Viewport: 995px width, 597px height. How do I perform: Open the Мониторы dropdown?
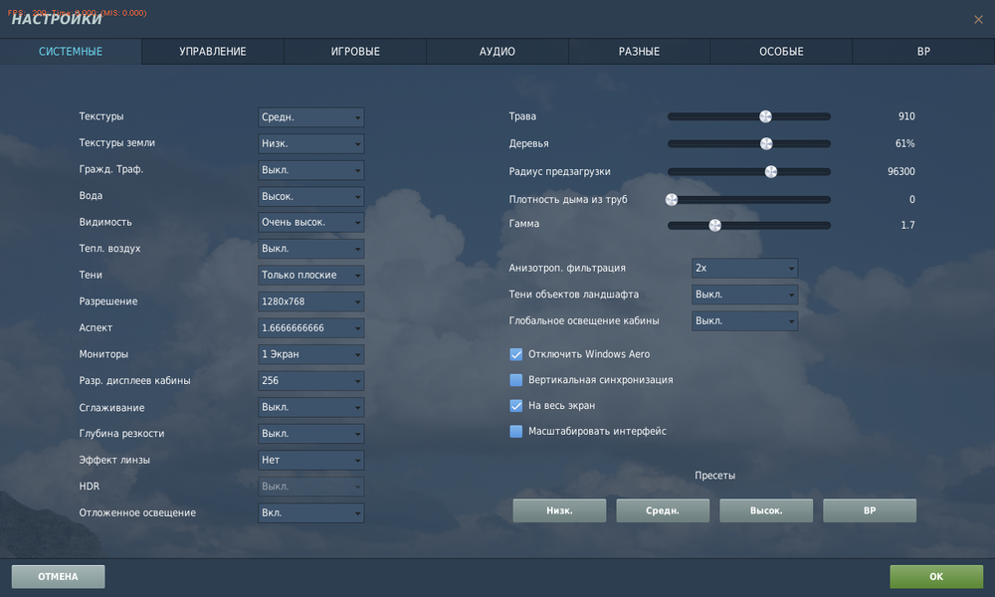[x=310, y=354]
